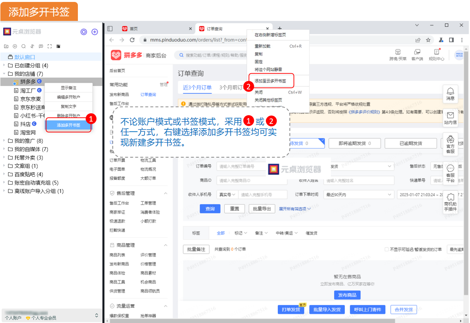Click the note message icon in sidebar toolbar
Viewport: 470px width, 323px height.
[x=41, y=46]
